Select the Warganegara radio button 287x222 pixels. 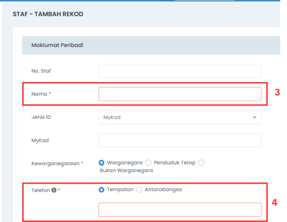pos(101,163)
